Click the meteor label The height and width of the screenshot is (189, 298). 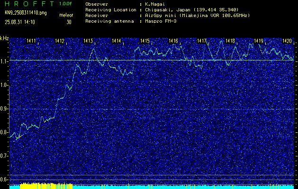[66, 15]
